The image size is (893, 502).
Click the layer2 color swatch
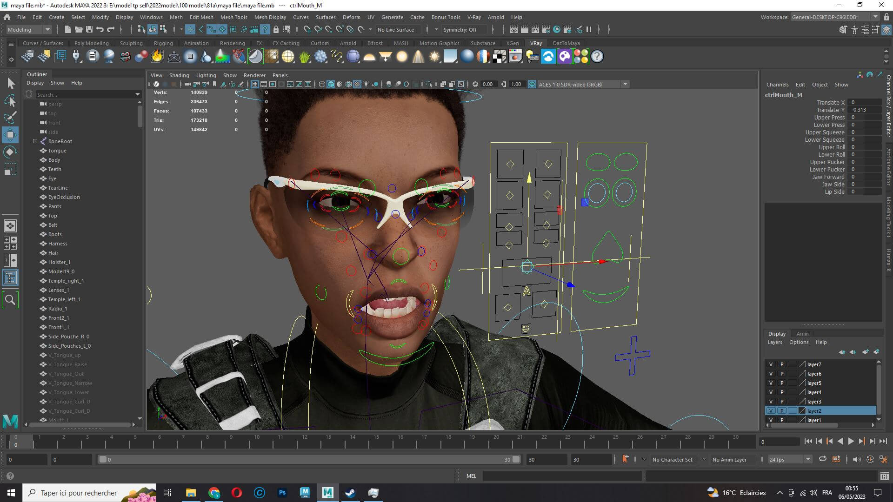tap(801, 411)
